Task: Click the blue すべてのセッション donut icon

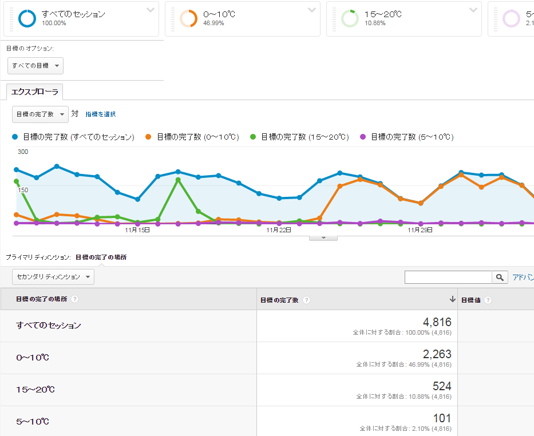Action: (27, 18)
